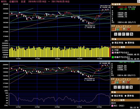The width and height of the screenshot is (140, 109).
Task: Click the high price 19601.53 in upper panel
Action: 122,15
